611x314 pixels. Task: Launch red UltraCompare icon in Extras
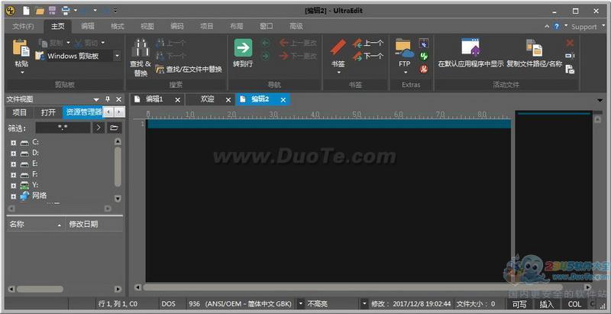424,70
